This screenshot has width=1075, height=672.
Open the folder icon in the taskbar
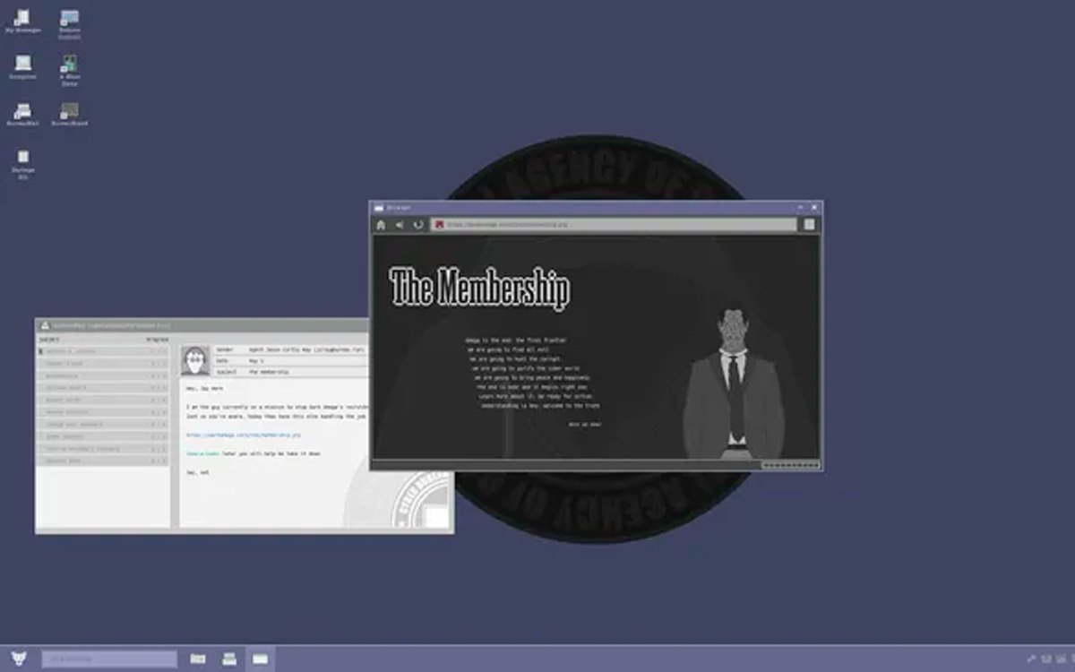click(198, 659)
